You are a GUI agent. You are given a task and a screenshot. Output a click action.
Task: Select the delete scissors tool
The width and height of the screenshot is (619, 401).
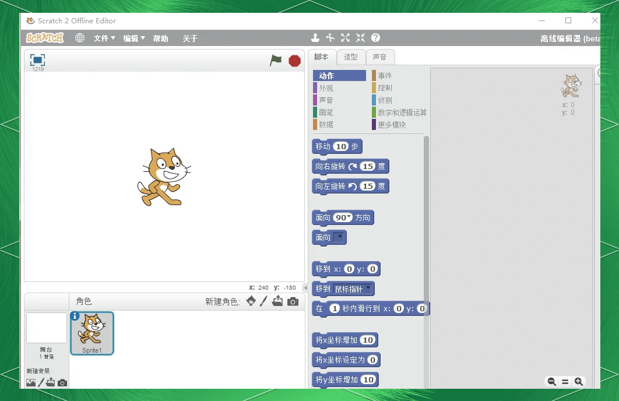point(330,38)
